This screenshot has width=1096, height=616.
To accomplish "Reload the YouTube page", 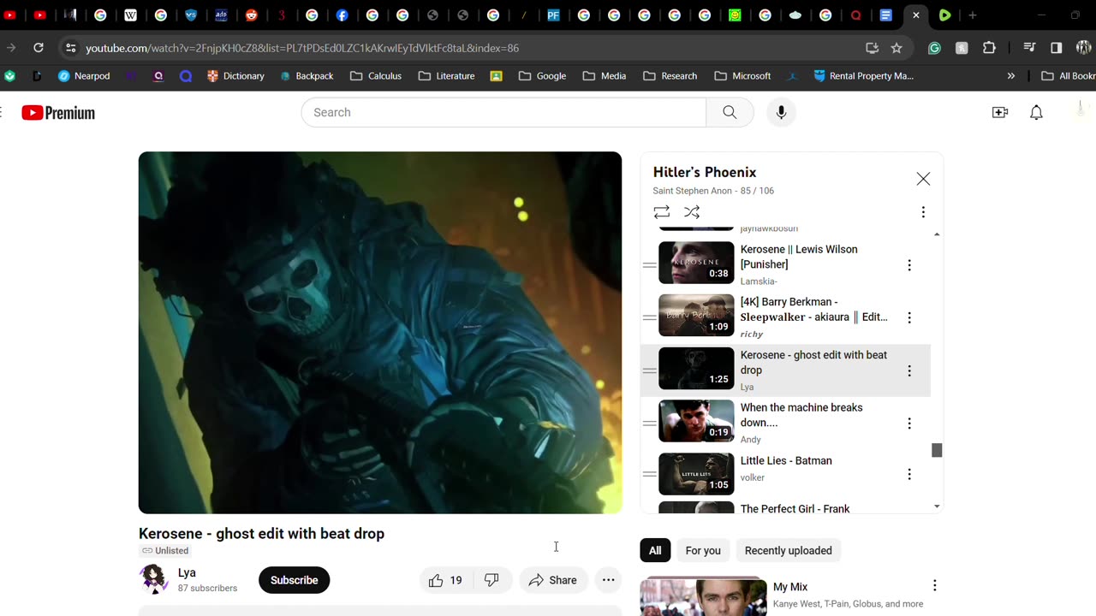I will (39, 48).
